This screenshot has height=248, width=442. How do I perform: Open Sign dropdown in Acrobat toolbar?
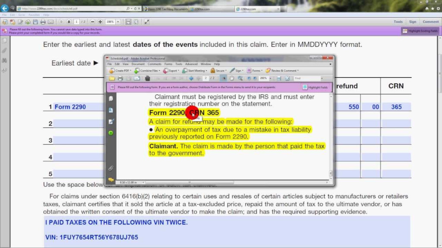(x=237, y=71)
